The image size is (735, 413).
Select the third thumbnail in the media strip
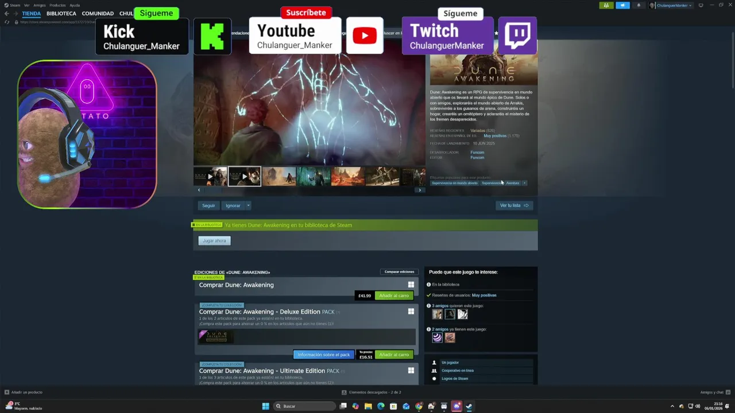pos(279,176)
